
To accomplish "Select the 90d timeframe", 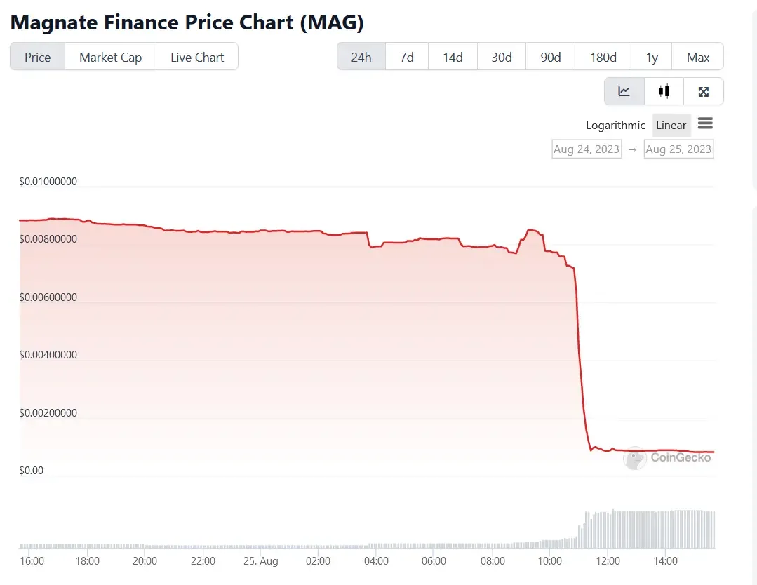I will tap(550, 57).
